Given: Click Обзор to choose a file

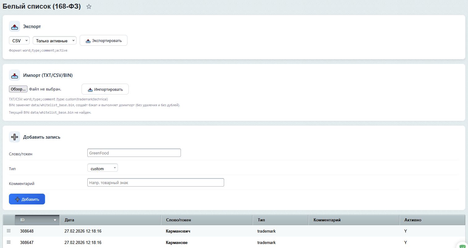Looking at the screenshot, I should (x=18, y=89).
